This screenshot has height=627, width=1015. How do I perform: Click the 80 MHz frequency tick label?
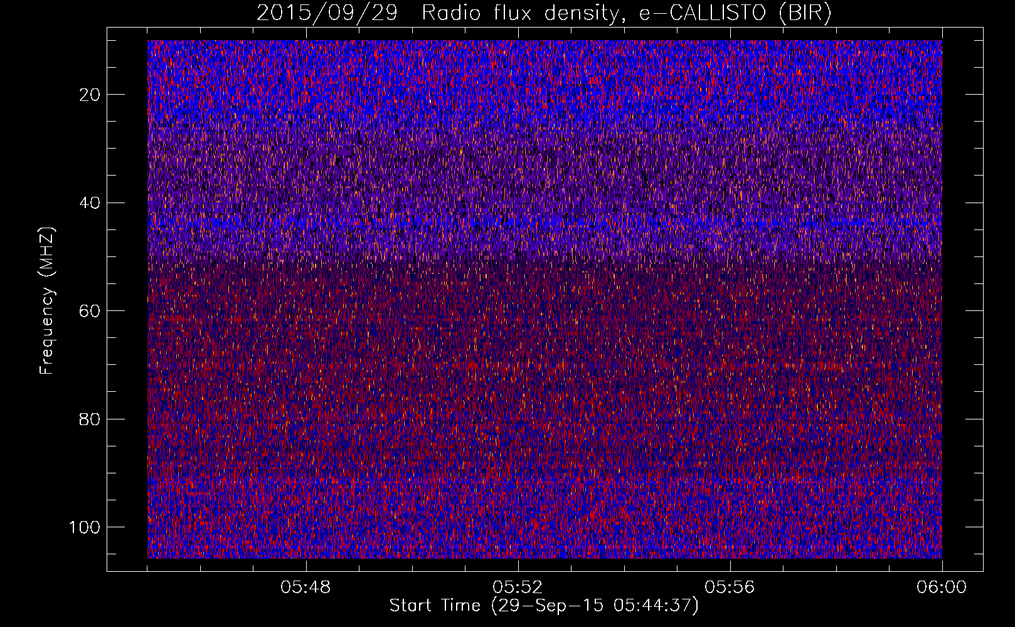[90, 419]
